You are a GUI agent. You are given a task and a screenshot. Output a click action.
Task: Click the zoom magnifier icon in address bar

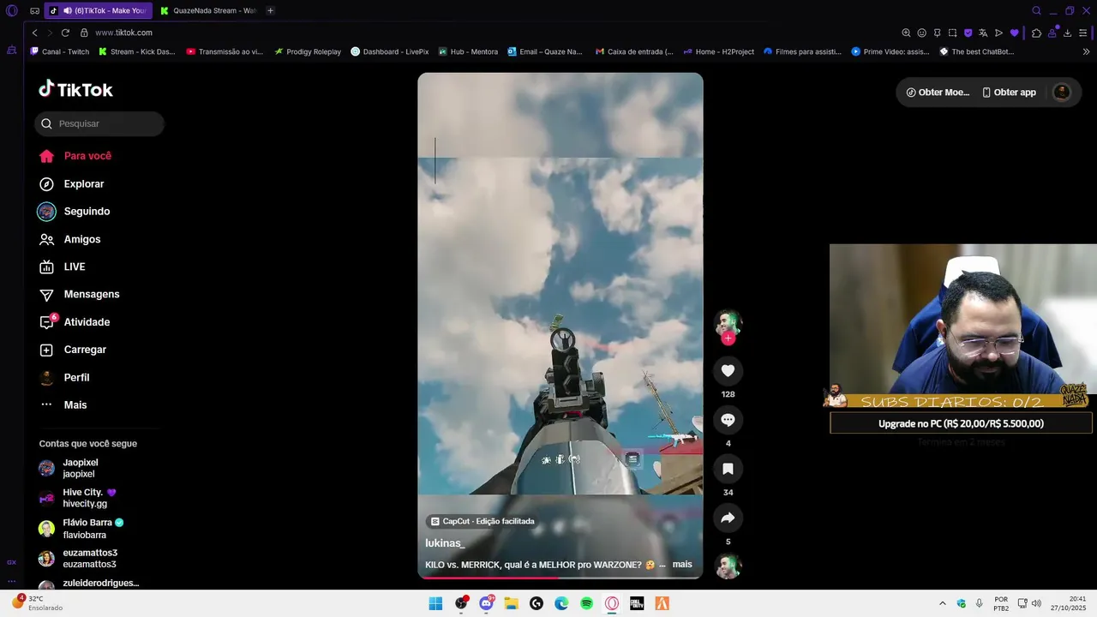(x=906, y=33)
